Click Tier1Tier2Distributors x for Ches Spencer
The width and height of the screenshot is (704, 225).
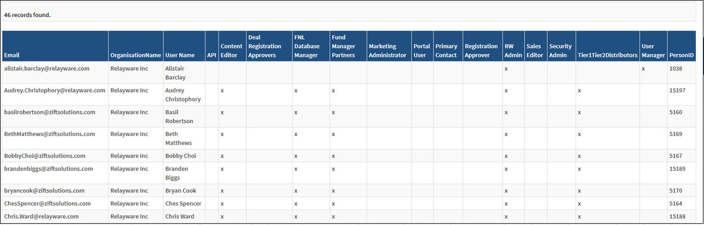tap(579, 204)
